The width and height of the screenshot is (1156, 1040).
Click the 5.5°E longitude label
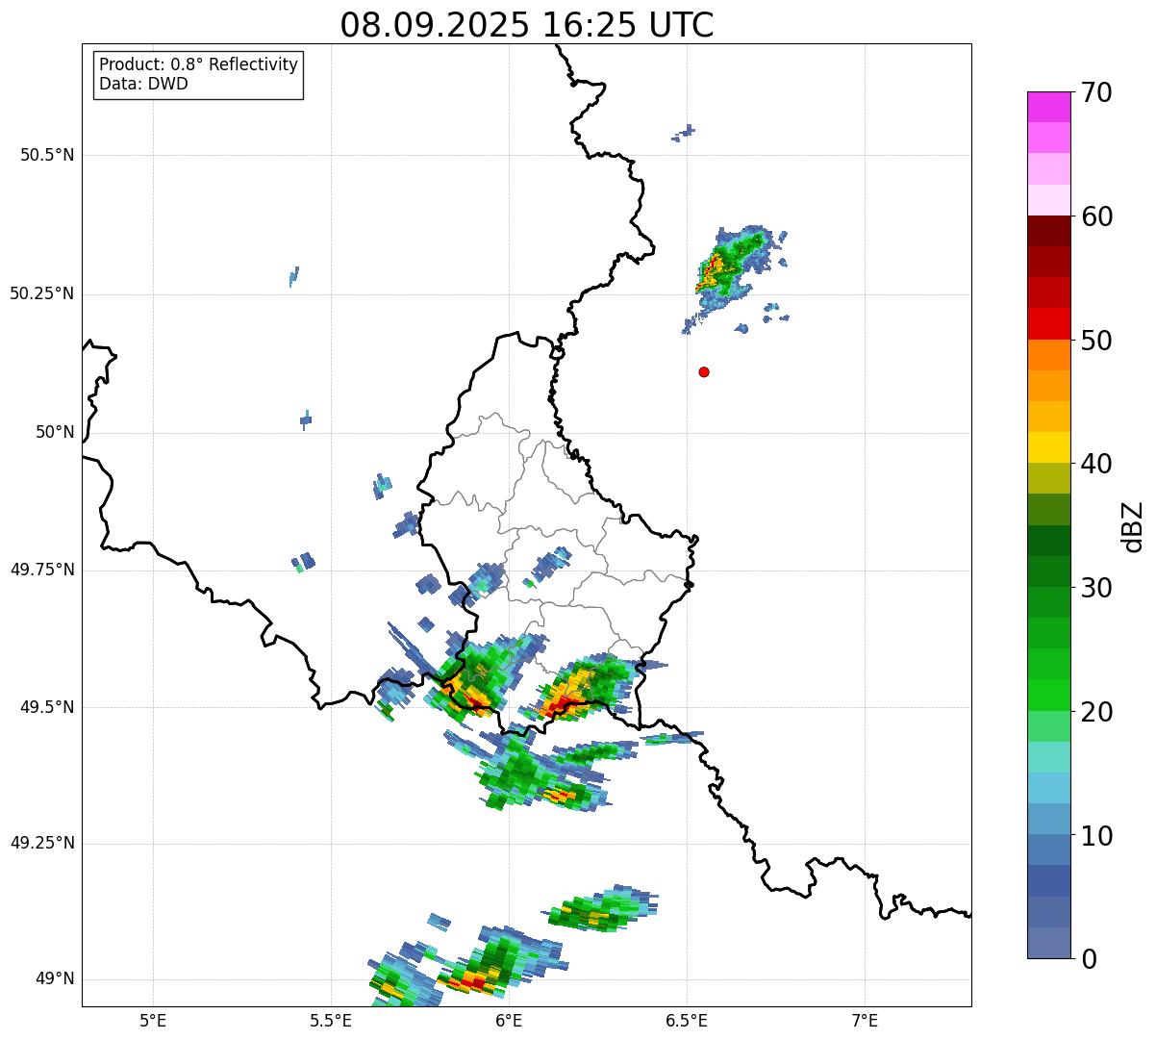[331, 1021]
